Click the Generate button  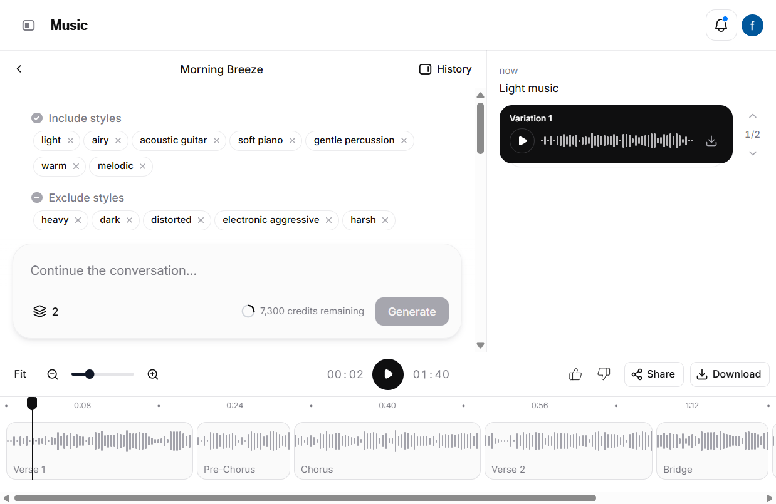point(412,311)
